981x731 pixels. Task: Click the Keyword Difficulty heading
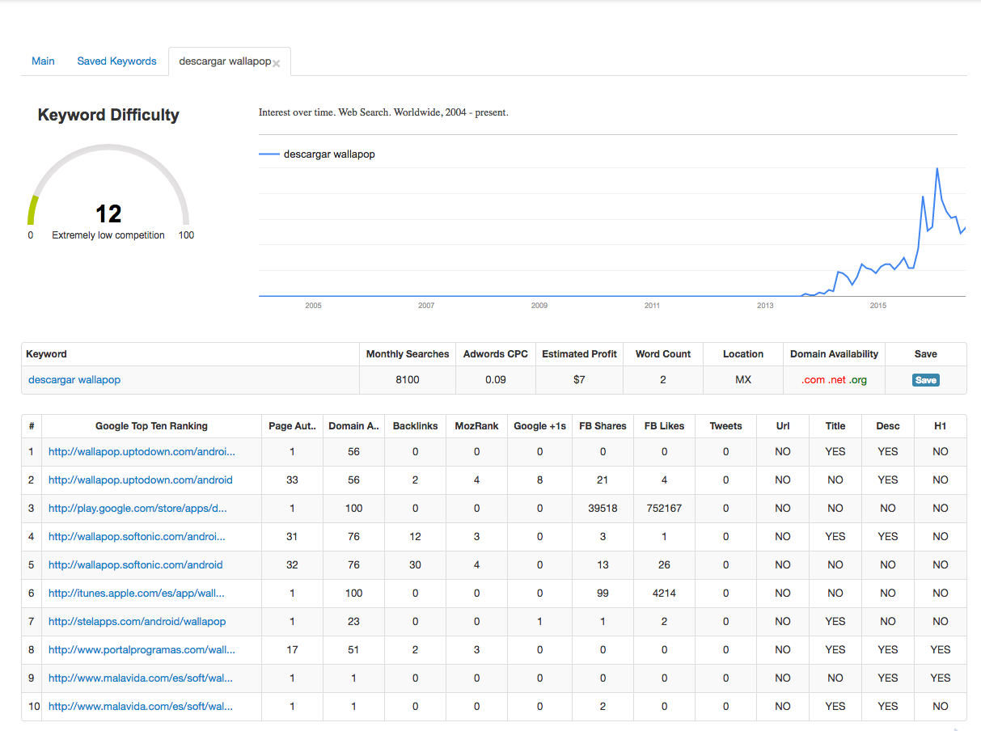(108, 115)
